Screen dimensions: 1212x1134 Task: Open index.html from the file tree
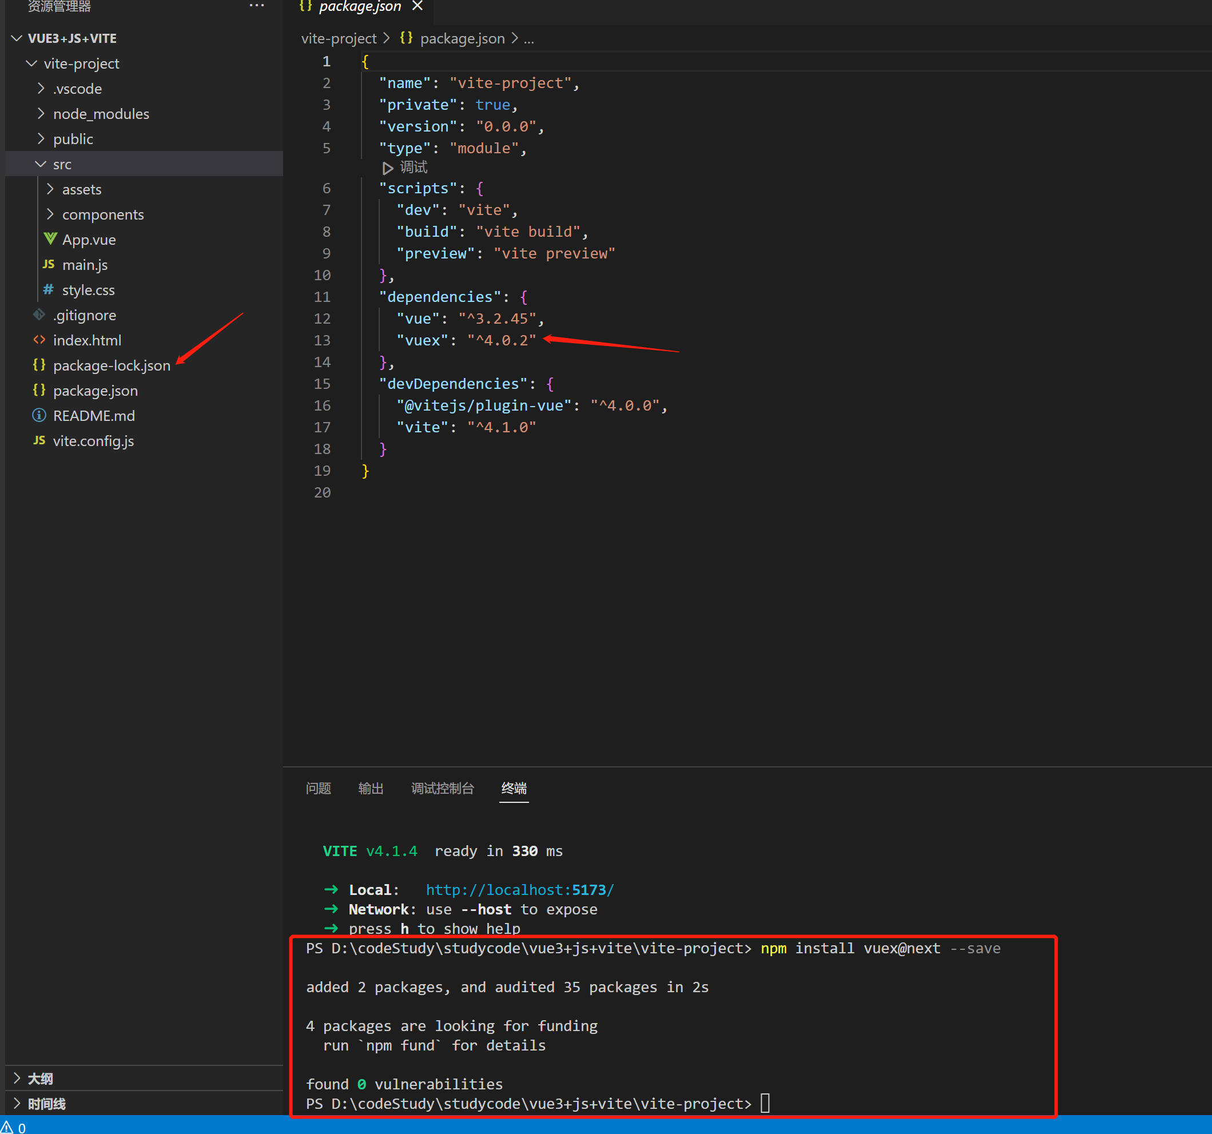coord(86,340)
